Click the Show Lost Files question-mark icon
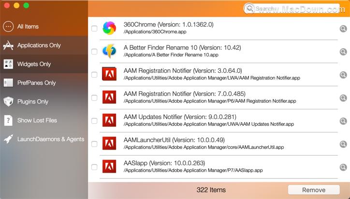The image size is (350, 199). point(8,120)
